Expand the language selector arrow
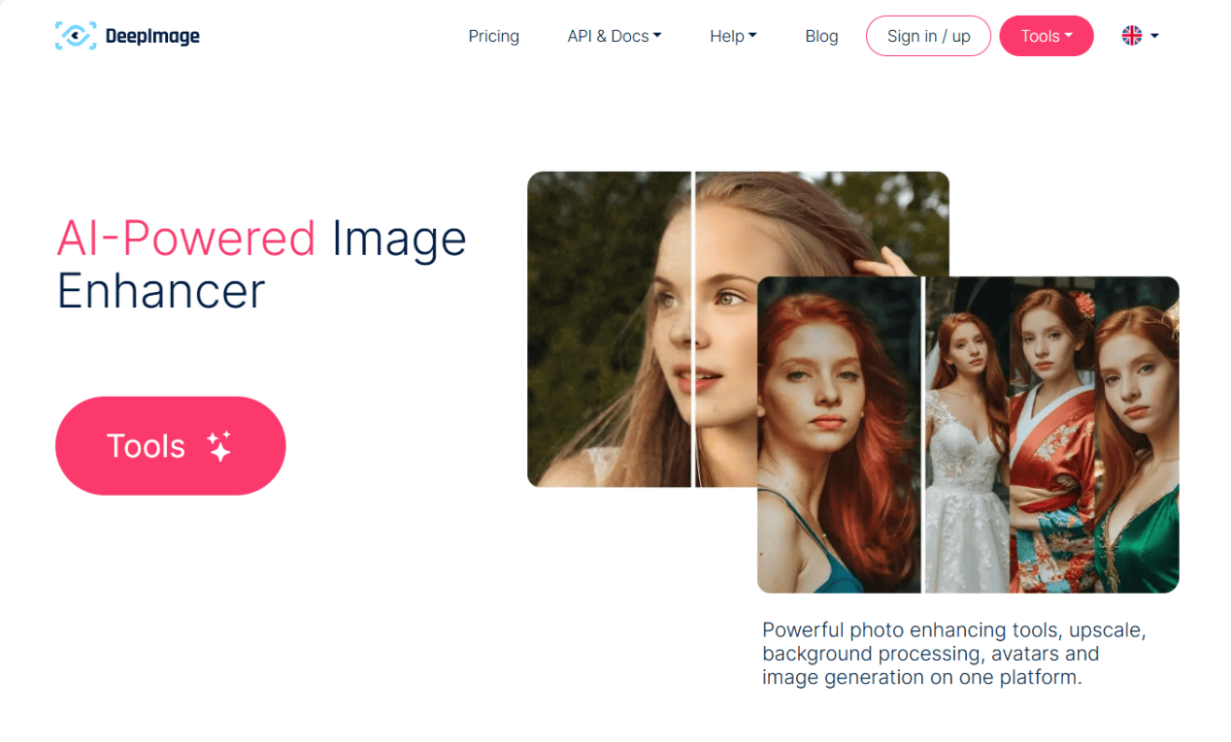 (1154, 36)
